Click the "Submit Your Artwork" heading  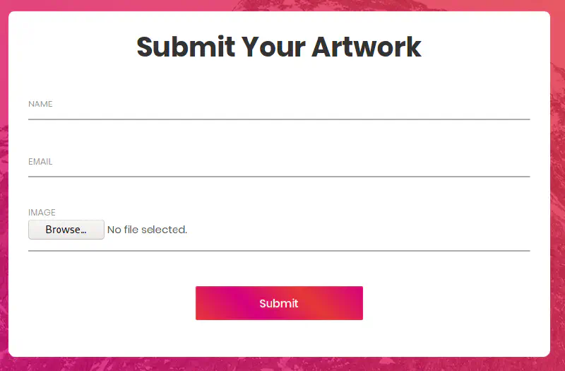[279, 47]
